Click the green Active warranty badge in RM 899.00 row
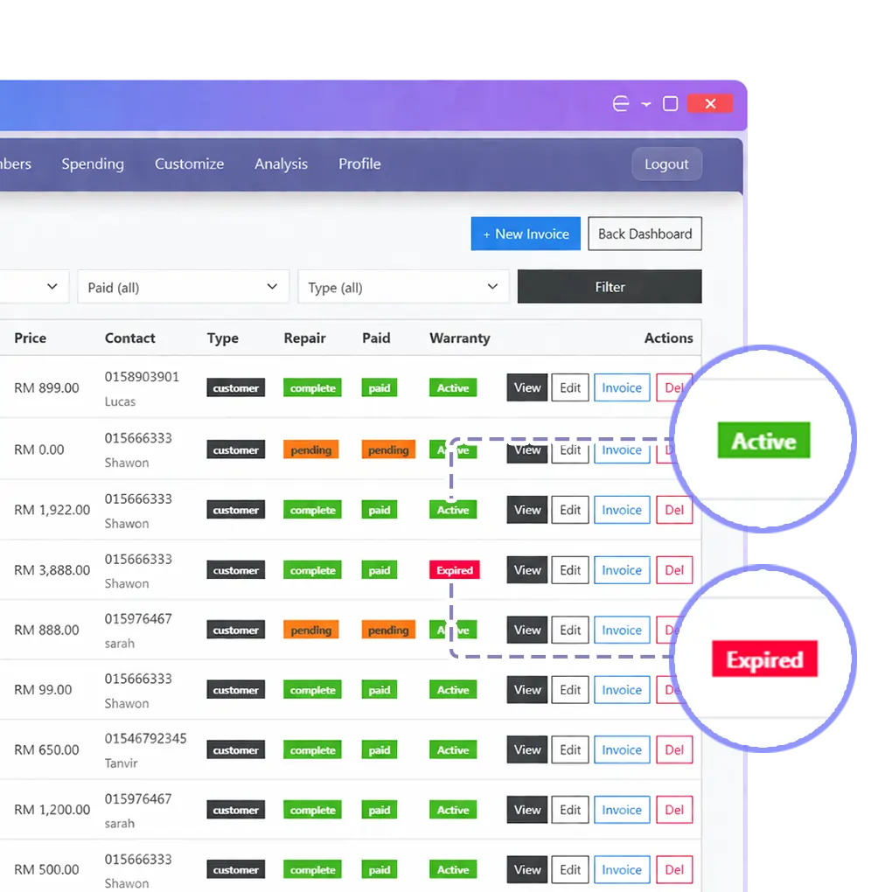This screenshot has width=892, height=892. [452, 387]
